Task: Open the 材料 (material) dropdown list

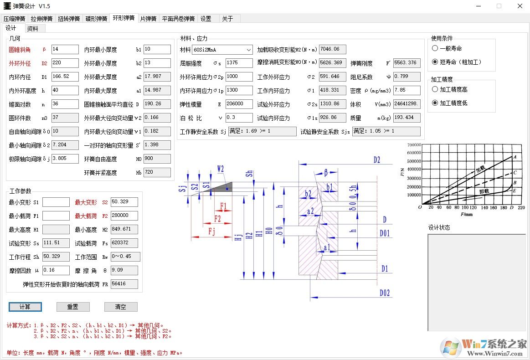Action: click(248, 49)
